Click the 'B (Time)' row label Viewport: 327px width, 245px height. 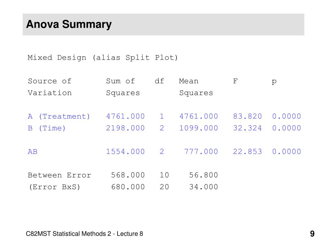47,128
